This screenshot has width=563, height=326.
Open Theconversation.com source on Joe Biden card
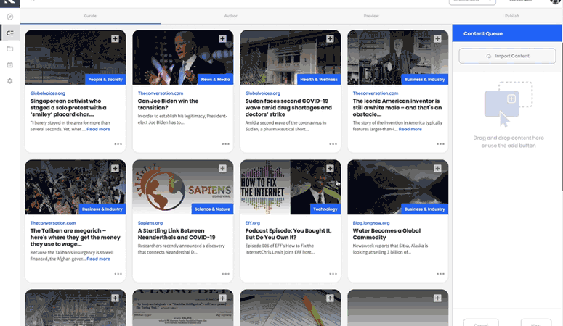[x=161, y=93]
